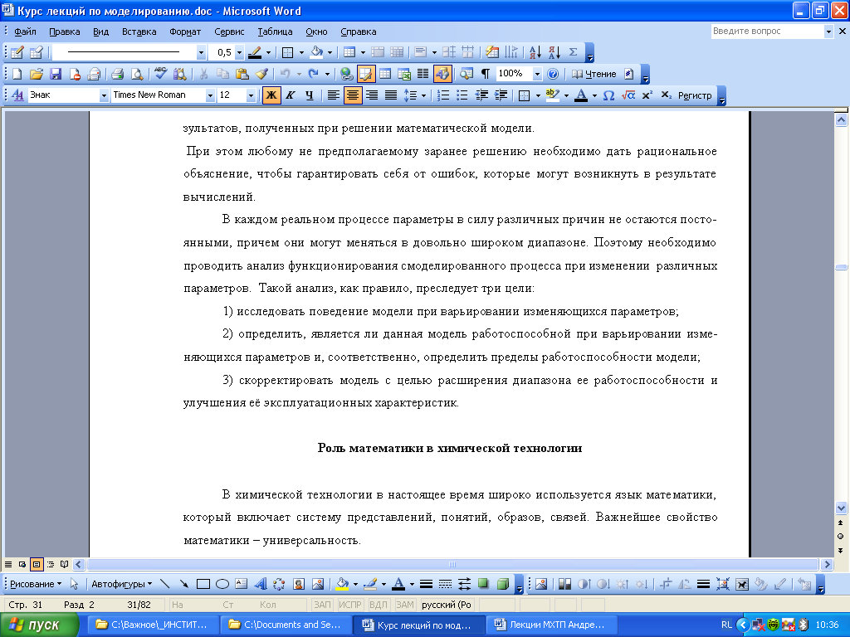This screenshot has height=637, width=850.
Task: Apply superscript with the x² icon
Action: point(647,95)
